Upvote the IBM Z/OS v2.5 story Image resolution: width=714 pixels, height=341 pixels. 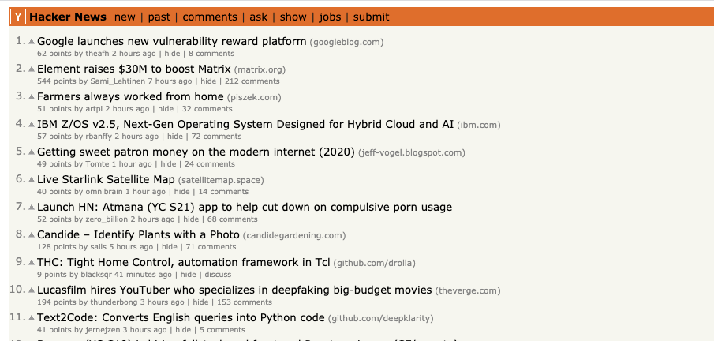[x=32, y=125]
